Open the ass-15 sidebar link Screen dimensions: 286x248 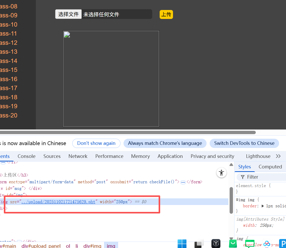pyautogui.click(x=8, y=70)
